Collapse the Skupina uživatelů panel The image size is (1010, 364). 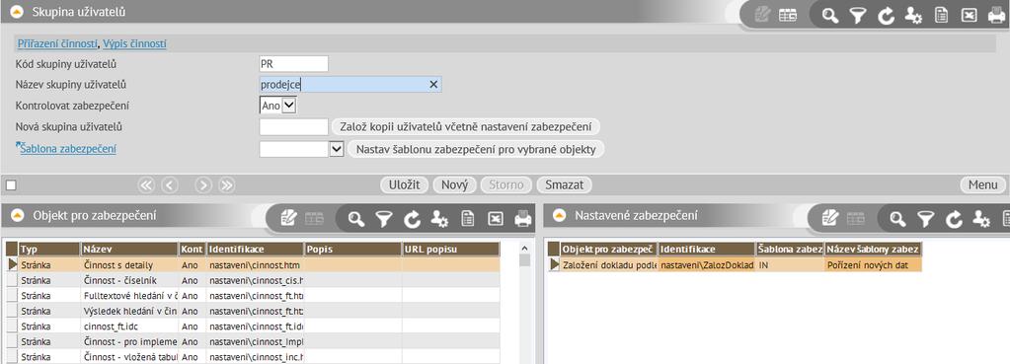click(x=18, y=12)
